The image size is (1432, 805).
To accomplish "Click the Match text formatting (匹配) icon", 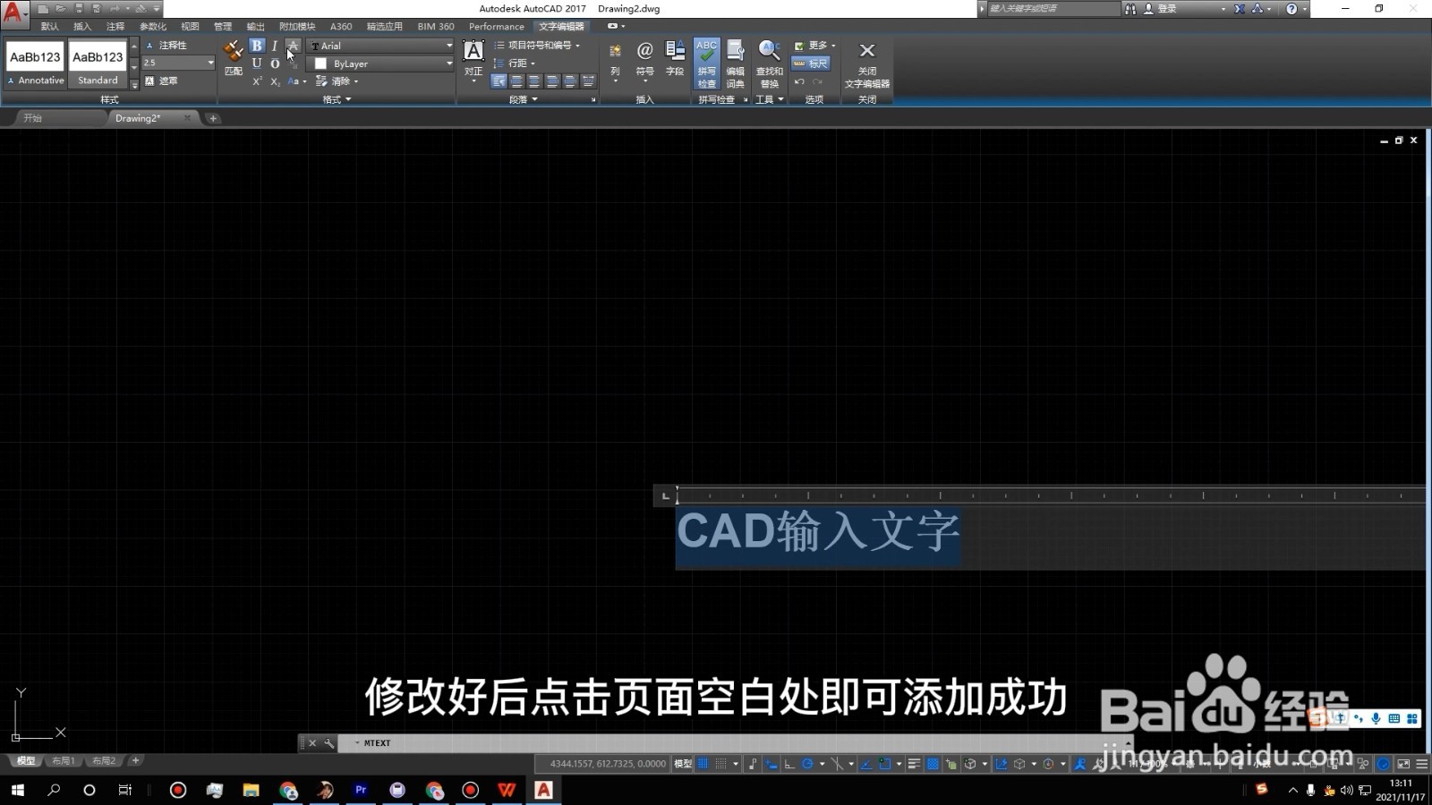I will [234, 56].
